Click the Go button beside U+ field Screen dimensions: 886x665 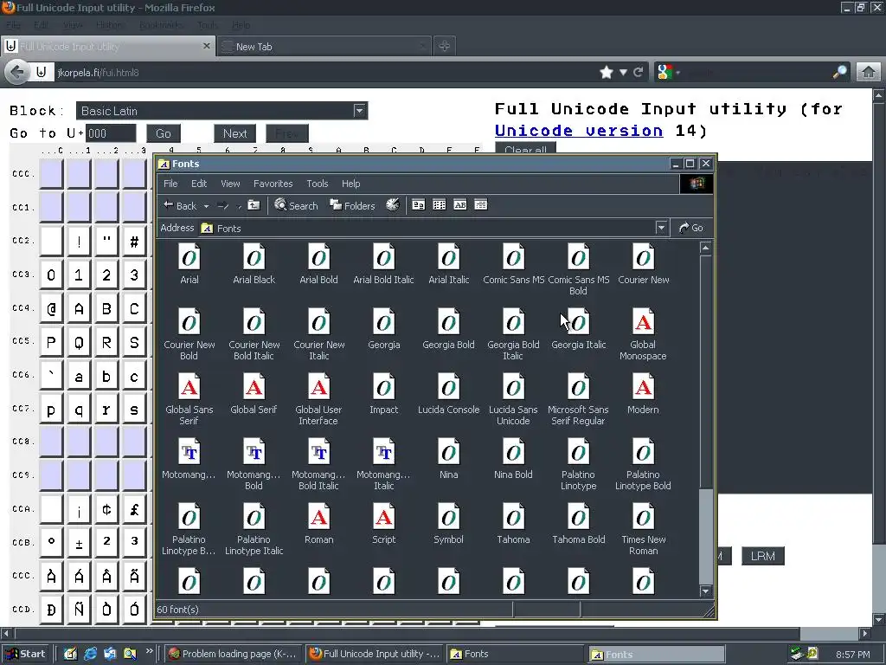click(x=164, y=133)
